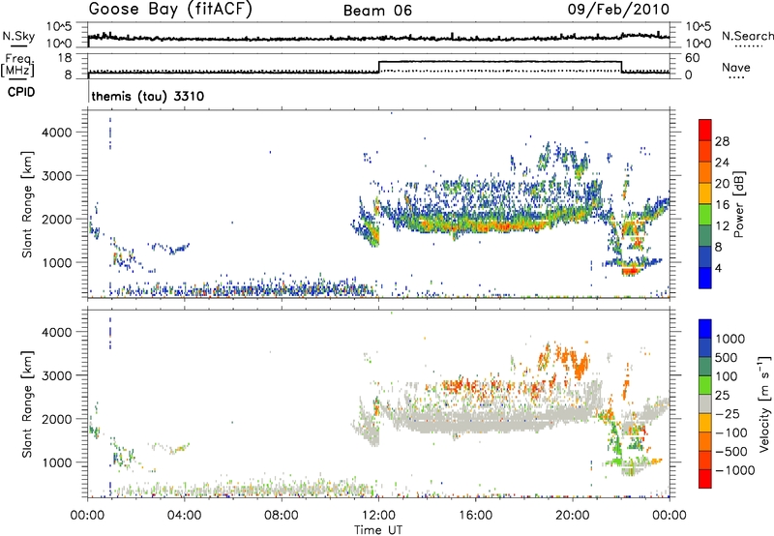Click the solid line sample under "N.Sky"
Image resolution: width=774 pixels, height=536 pixels.
click(18, 45)
